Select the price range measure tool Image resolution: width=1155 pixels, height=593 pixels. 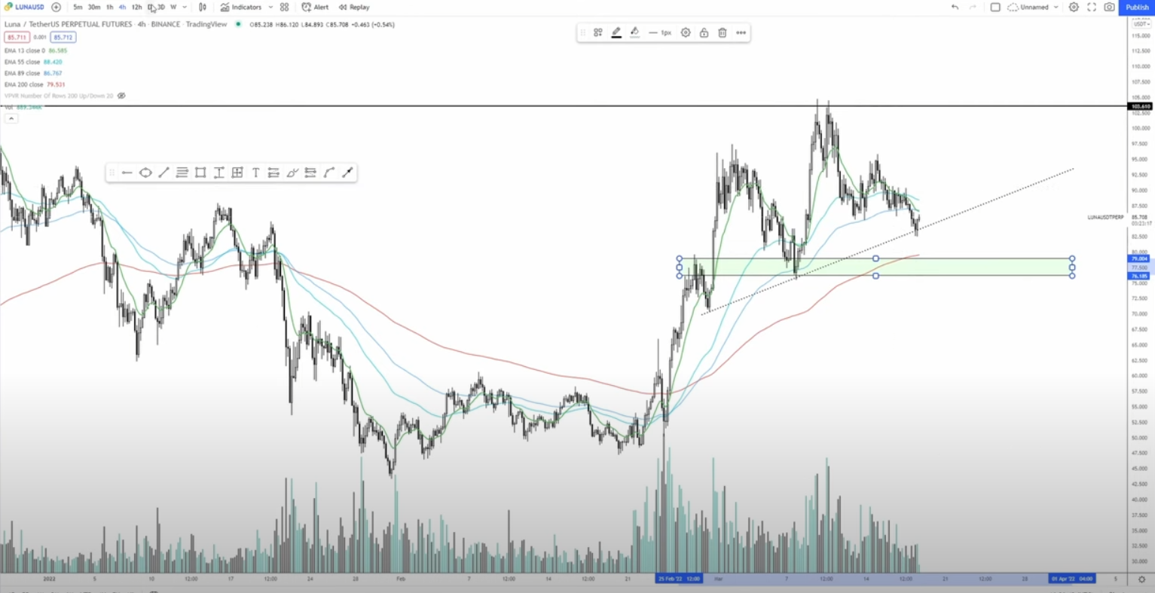(218, 173)
